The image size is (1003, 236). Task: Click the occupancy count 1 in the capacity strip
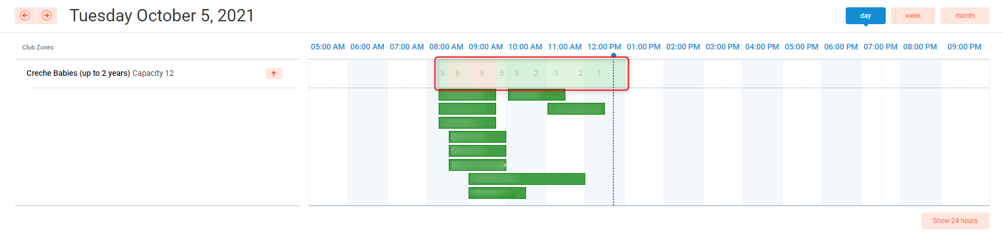pos(599,73)
